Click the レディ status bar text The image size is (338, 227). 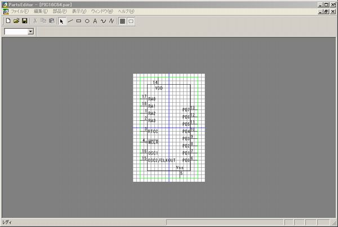[7, 222]
